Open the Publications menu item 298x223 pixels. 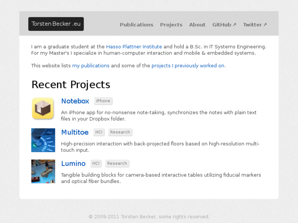[x=136, y=25]
